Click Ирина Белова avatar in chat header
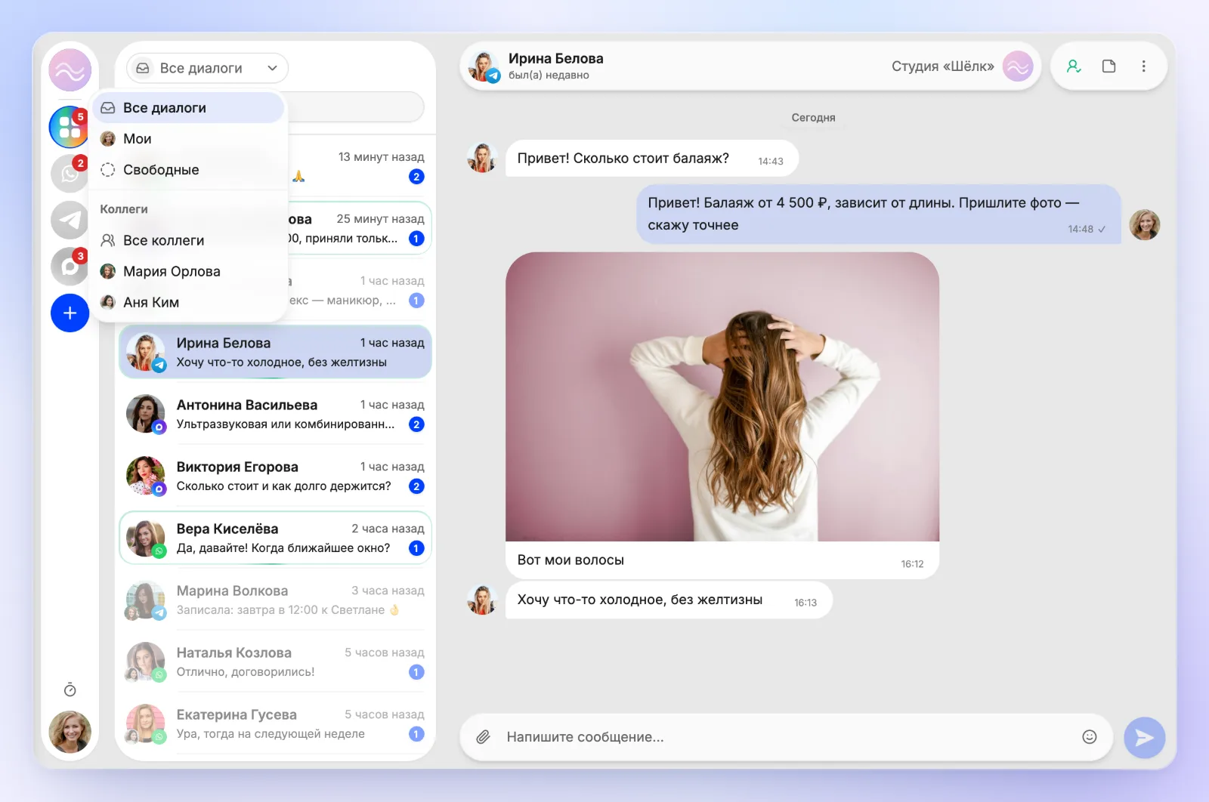1209x802 pixels. click(484, 66)
